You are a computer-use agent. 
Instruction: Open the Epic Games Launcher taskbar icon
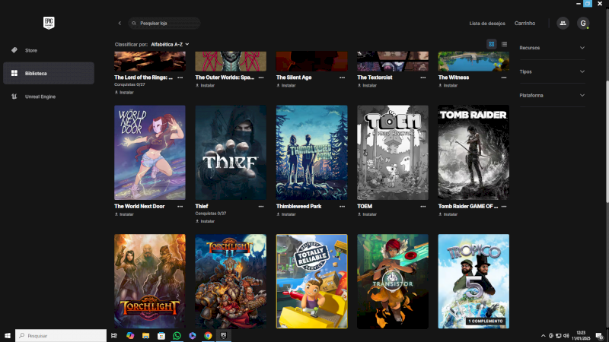tap(224, 335)
